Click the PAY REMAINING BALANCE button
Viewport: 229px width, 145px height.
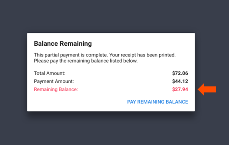coord(158,102)
